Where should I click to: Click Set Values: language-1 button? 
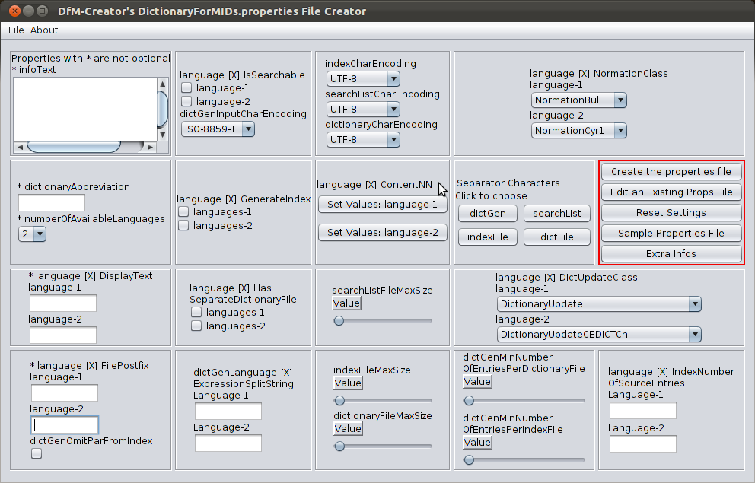click(382, 205)
